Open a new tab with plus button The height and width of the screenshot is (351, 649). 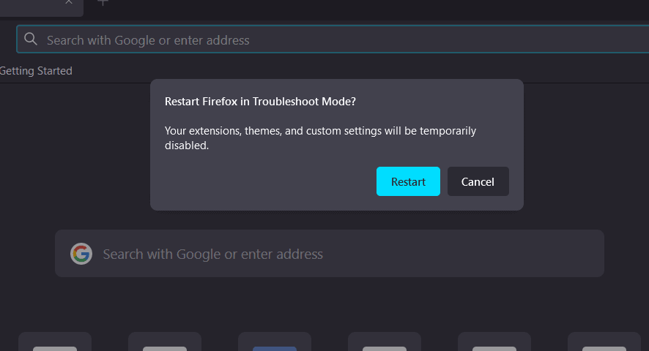[x=103, y=2]
